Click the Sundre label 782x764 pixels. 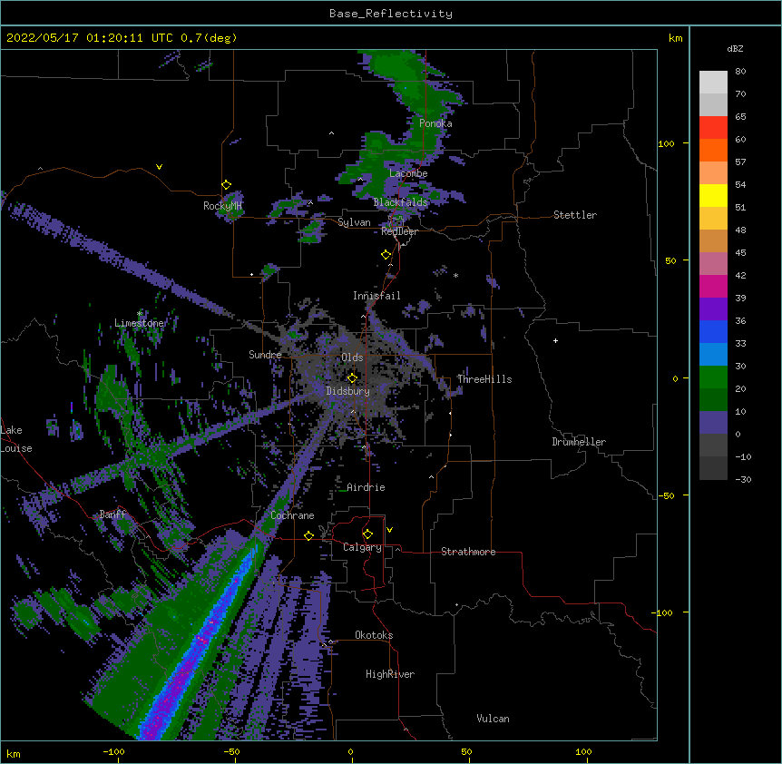tap(265, 355)
